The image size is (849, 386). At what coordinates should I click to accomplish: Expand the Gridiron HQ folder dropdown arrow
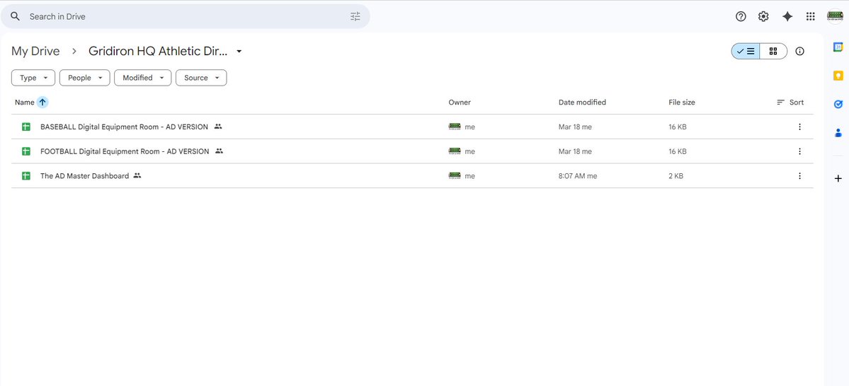(239, 52)
